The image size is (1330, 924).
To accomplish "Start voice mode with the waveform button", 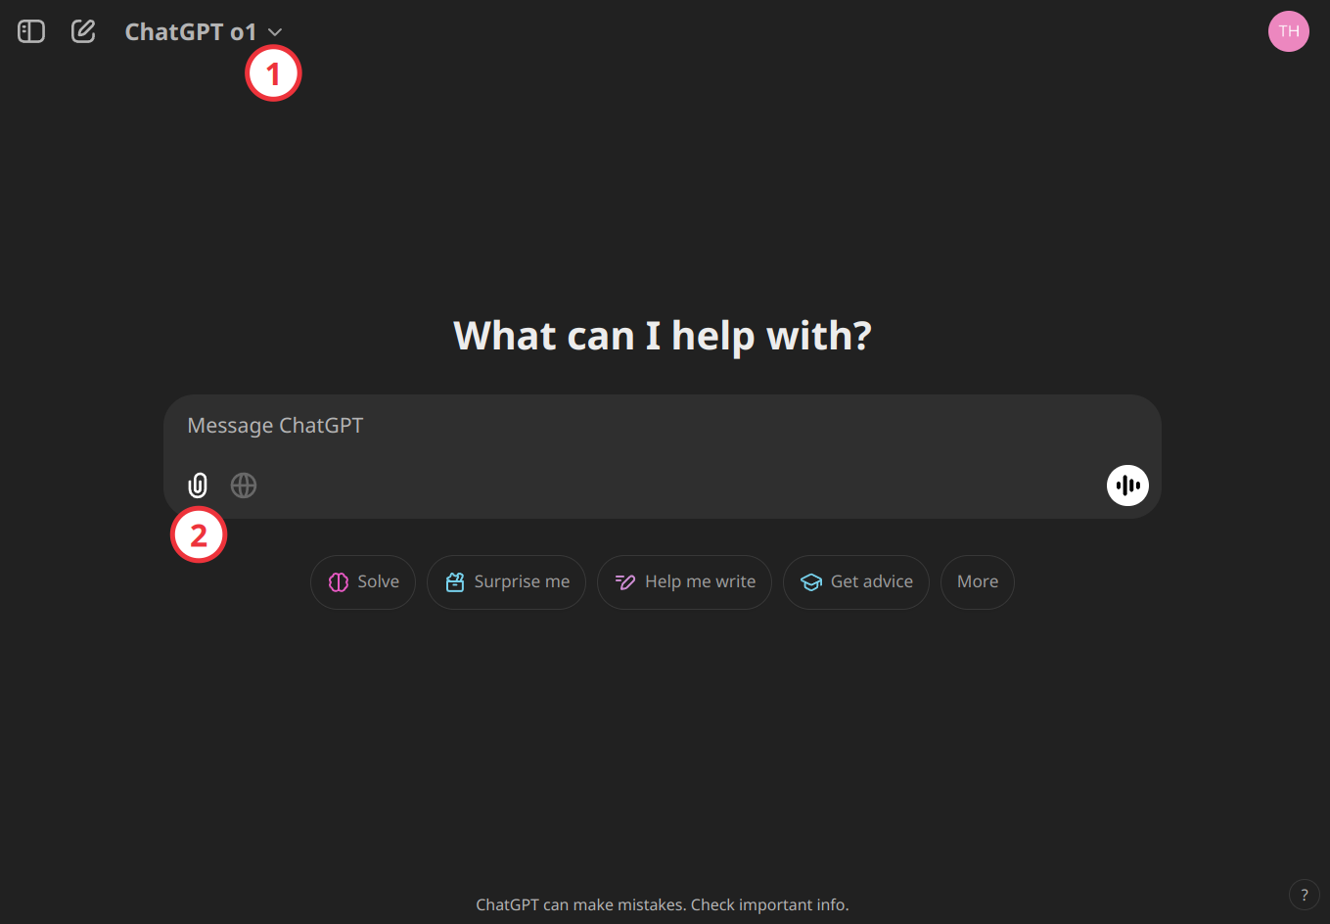I will [1127, 485].
